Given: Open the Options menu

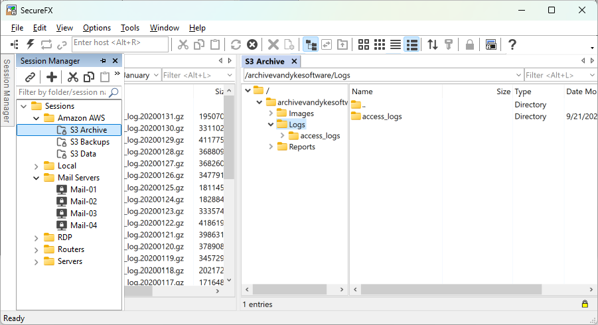Looking at the screenshot, I should tap(97, 28).
